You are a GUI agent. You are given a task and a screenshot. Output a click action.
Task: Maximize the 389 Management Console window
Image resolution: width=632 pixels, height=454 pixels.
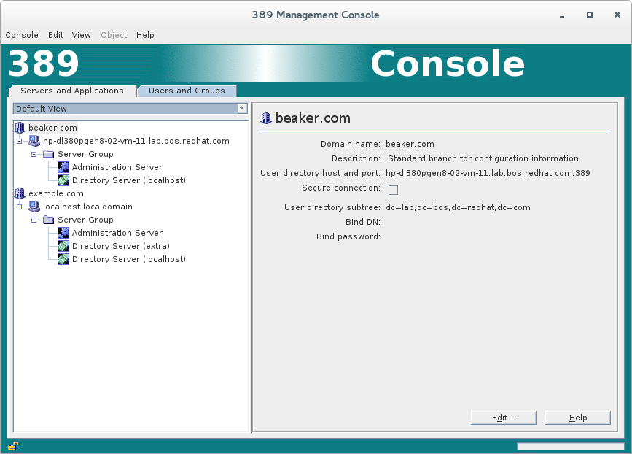point(589,15)
